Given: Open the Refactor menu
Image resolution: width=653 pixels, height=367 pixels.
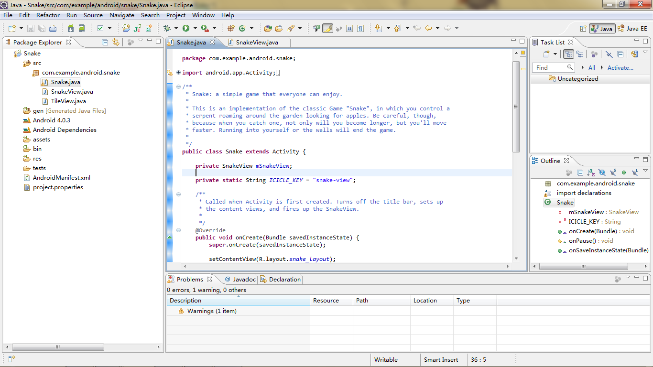Looking at the screenshot, I should coord(48,15).
